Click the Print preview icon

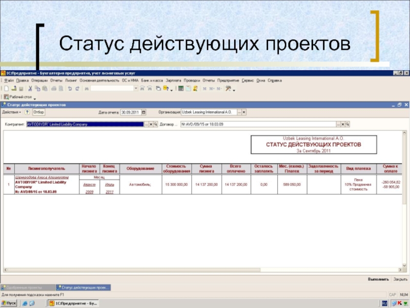61,88
